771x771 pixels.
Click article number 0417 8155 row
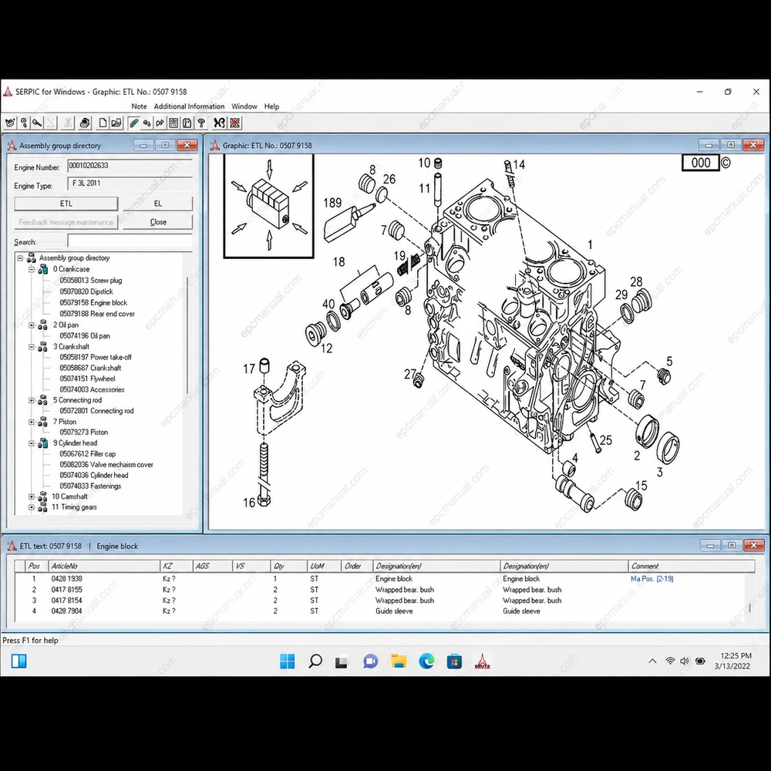pyautogui.click(x=67, y=590)
